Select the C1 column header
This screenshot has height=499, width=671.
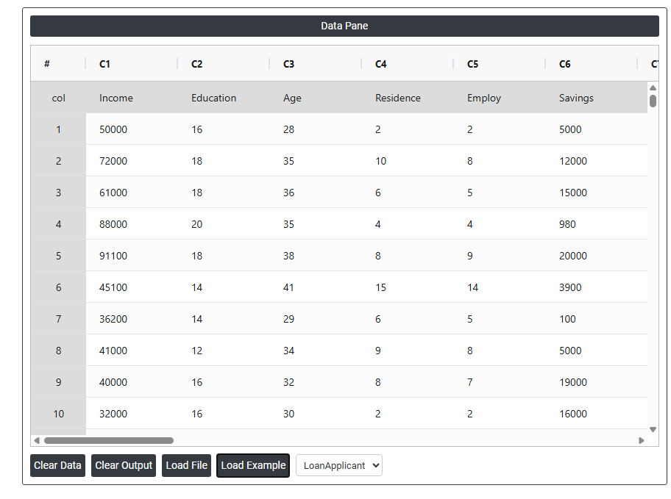tap(104, 64)
